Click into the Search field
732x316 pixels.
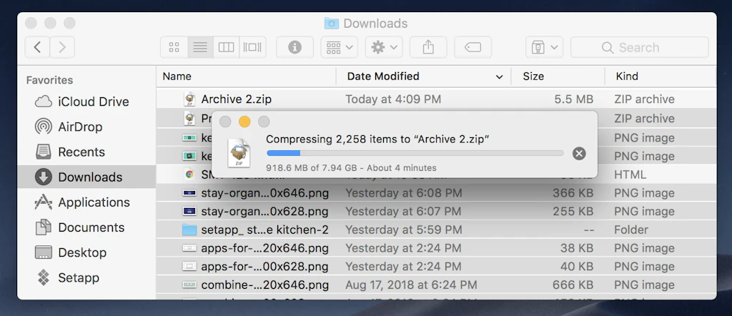click(640, 47)
